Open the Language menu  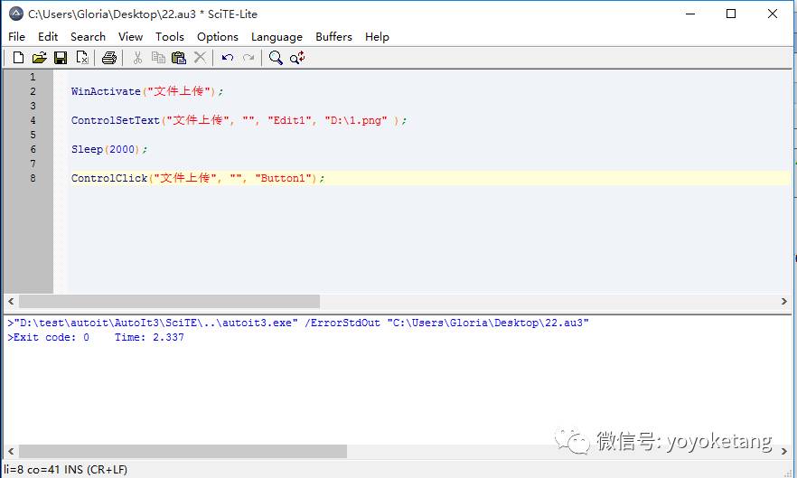[277, 37]
